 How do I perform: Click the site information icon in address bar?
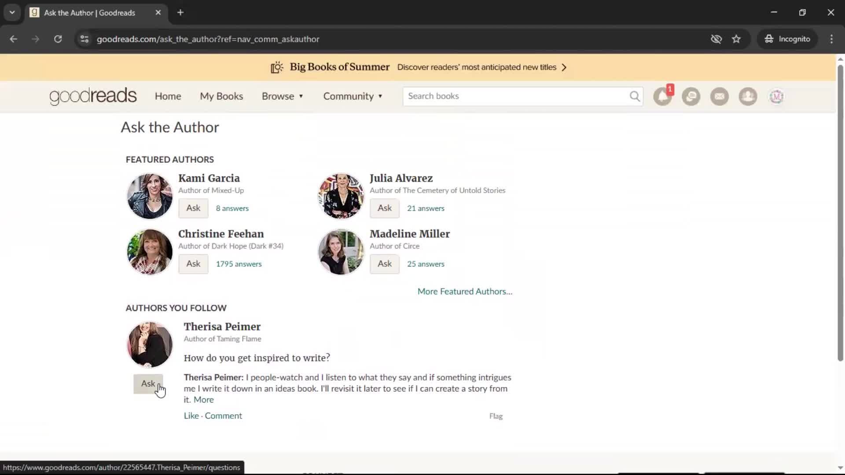[x=84, y=39]
